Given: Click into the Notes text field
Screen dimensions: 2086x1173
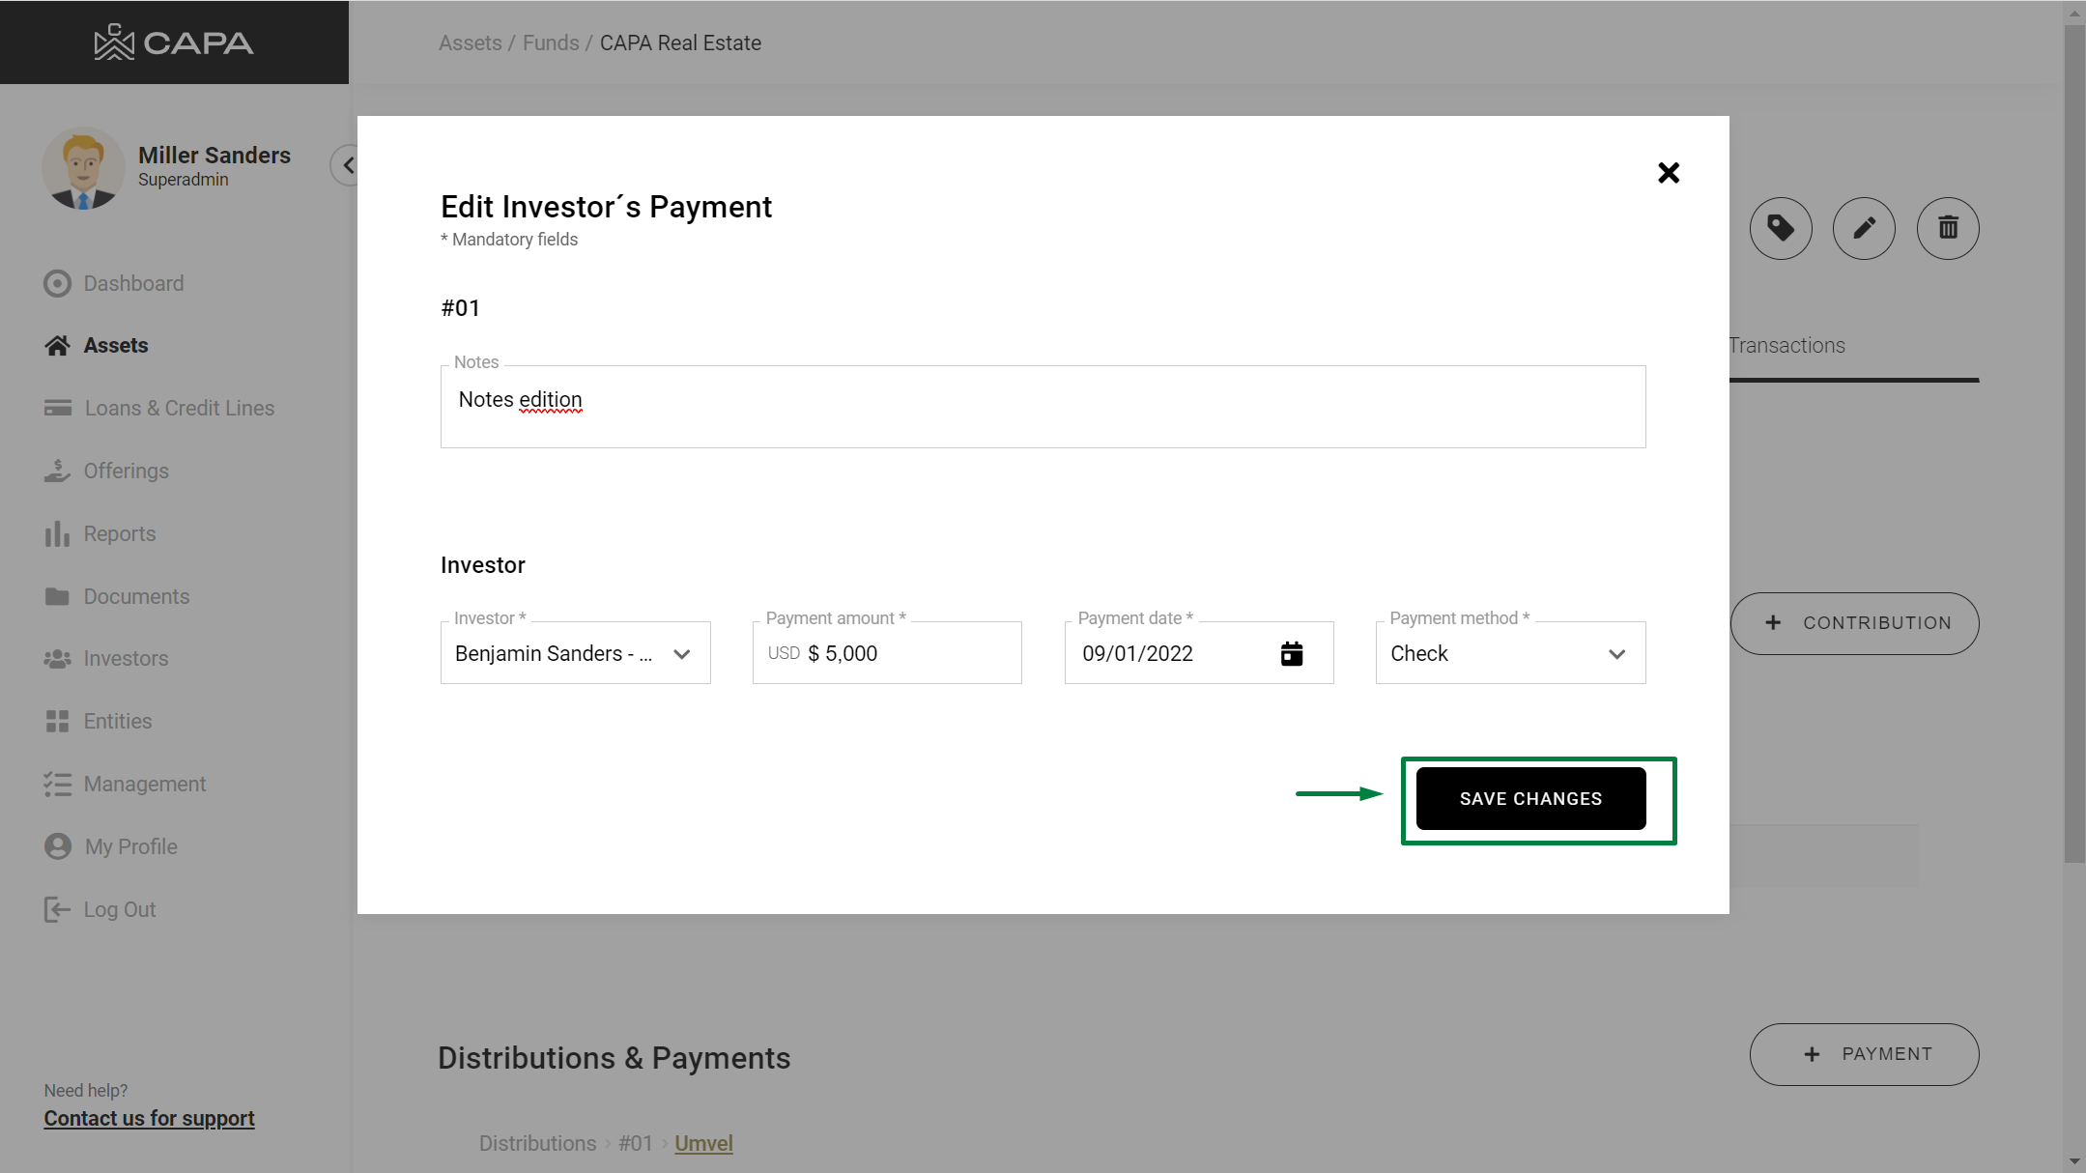Looking at the screenshot, I should coord(1043,407).
